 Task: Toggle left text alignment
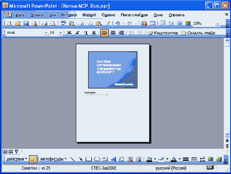click(104, 33)
